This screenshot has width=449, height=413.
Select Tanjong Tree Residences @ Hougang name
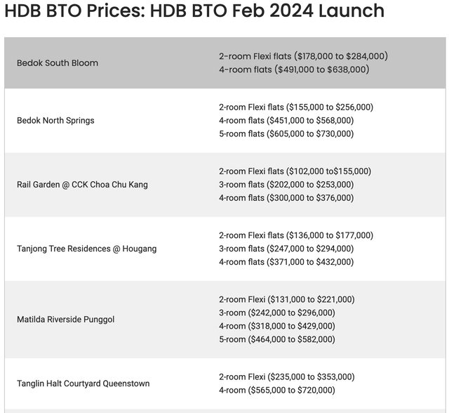pyautogui.click(x=86, y=249)
